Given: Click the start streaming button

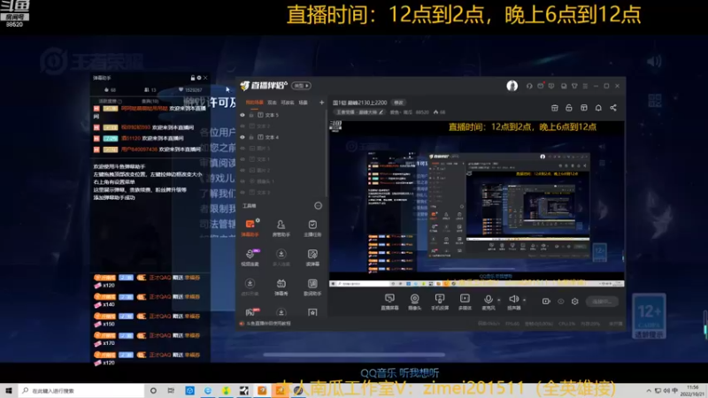Looking at the screenshot, I should [x=602, y=301].
